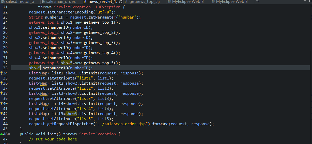The height and width of the screenshot is (144, 312).
Task: Click line number 33 in the gutter
Action: tap(5, 68)
